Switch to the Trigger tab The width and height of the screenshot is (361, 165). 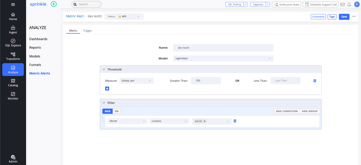pos(88,31)
